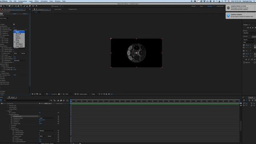Image resolution: width=256 pixels, height=144 pixels.
Task: Choose 3D Grid from Replicator Shape list
Action: pyautogui.click(x=19, y=34)
